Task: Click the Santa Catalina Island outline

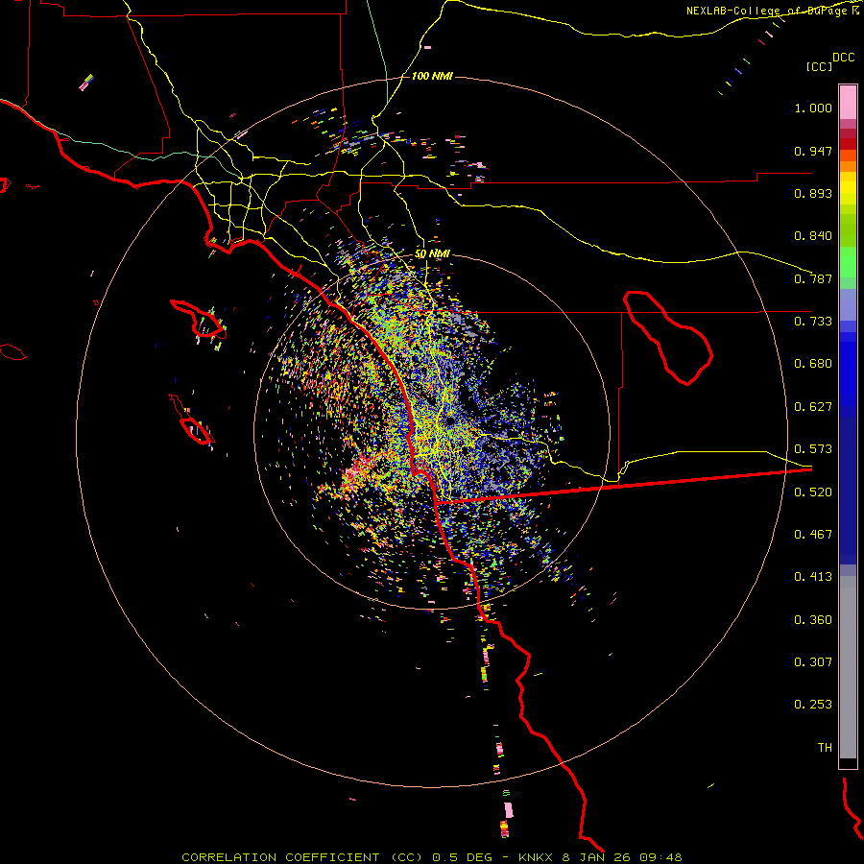Action: pyautogui.click(x=199, y=319)
